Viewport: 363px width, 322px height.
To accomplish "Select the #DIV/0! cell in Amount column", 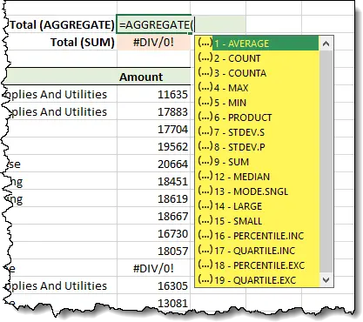I will [x=154, y=268].
